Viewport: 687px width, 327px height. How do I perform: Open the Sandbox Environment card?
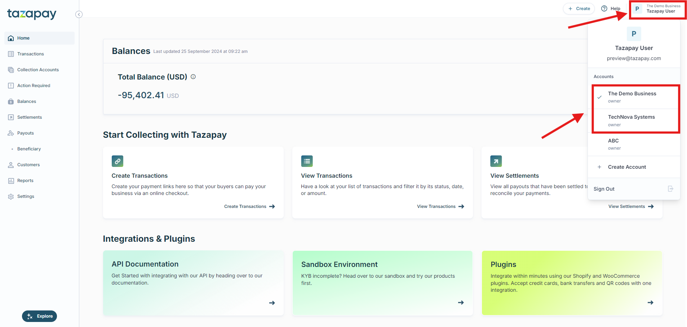pyautogui.click(x=382, y=283)
